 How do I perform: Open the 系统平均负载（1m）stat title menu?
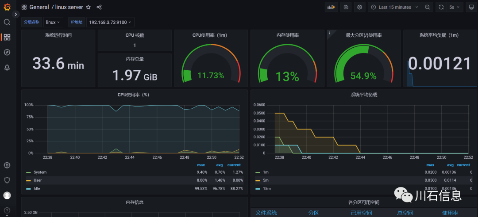(440, 35)
